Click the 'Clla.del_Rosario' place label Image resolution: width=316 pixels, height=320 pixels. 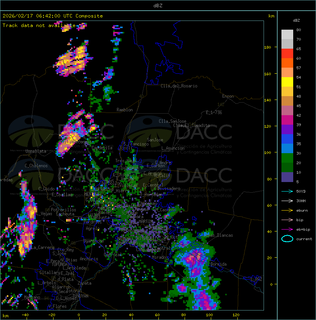179,86
